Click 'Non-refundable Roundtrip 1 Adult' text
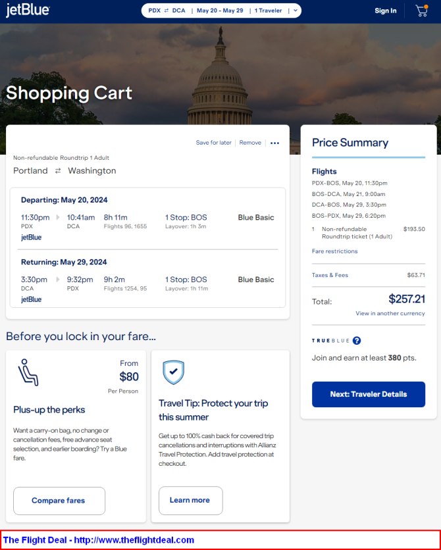This screenshot has height=550, width=441. click(61, 158)
